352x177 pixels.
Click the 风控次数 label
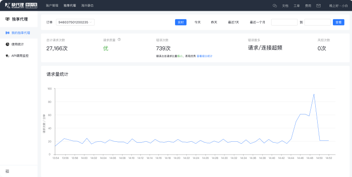tap(324, 40)
